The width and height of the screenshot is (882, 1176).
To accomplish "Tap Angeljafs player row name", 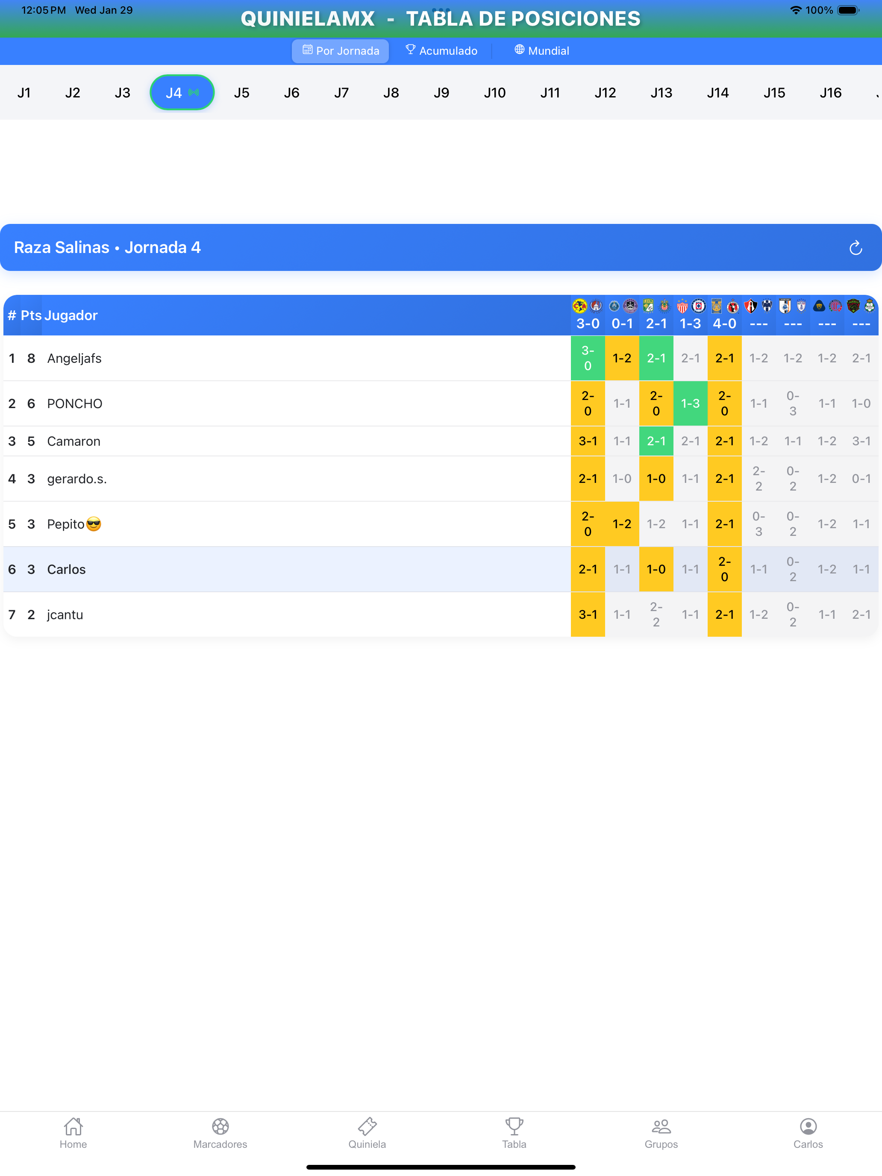I will (74, 359).
